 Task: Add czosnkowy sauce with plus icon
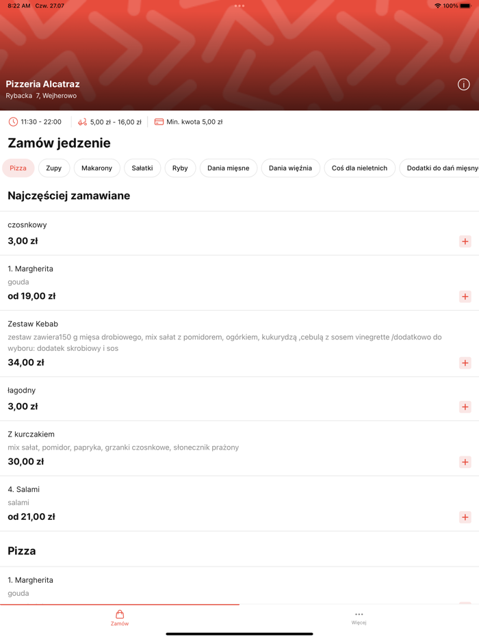(465, 242)
